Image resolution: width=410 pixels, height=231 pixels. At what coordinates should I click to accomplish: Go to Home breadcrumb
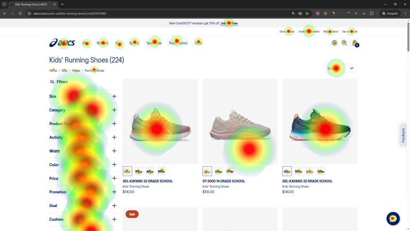coord(53,71)
